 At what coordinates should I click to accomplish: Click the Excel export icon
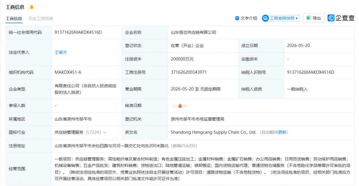coord(308,18)
